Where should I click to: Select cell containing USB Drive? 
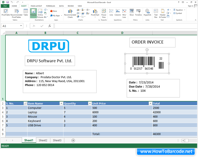45,125
